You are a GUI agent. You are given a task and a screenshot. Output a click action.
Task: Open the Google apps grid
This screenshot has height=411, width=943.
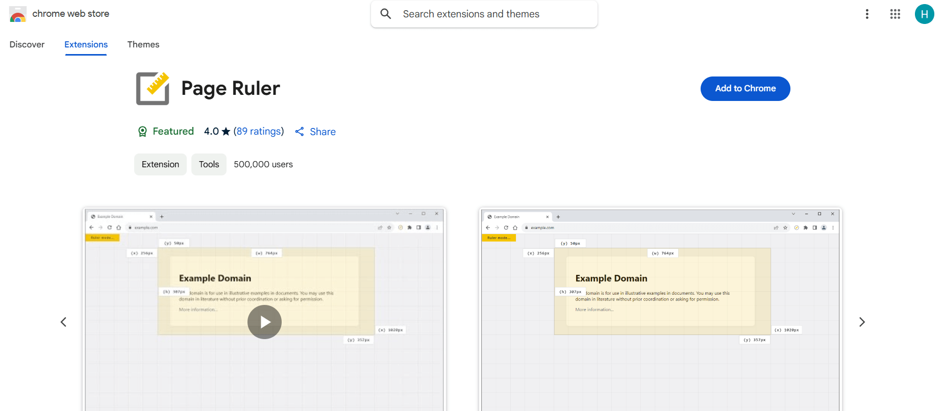(x=895, y=14)
